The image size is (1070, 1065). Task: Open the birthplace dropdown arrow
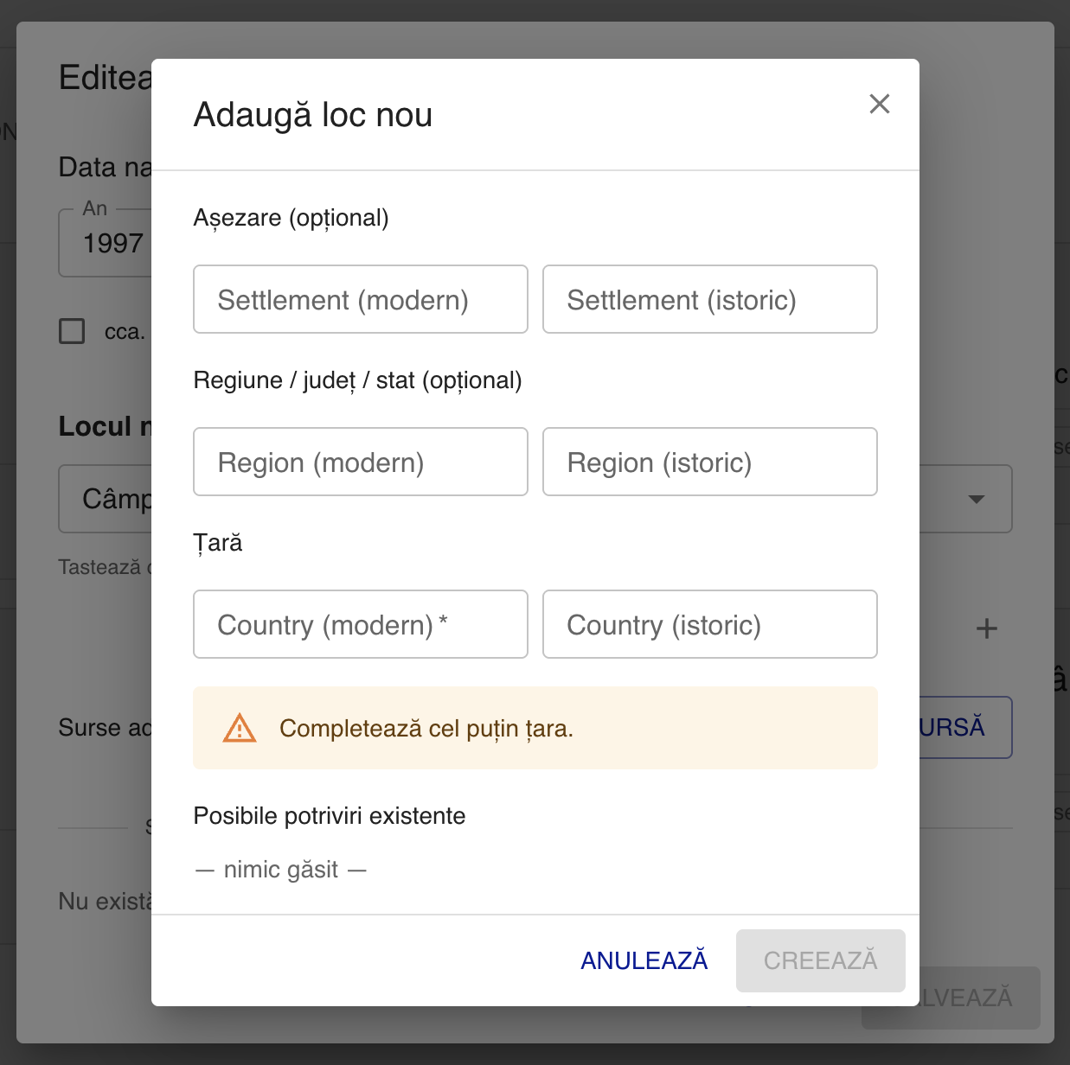pyautogui.click(x=977, y=500)
